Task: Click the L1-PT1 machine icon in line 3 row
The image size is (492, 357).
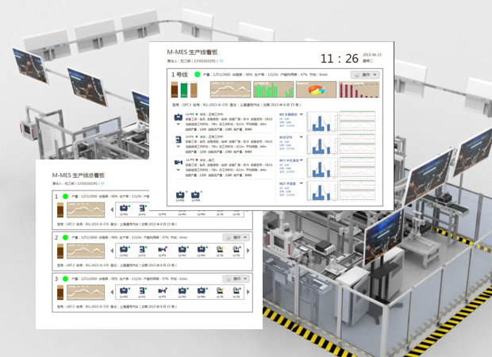Action: 162,290
